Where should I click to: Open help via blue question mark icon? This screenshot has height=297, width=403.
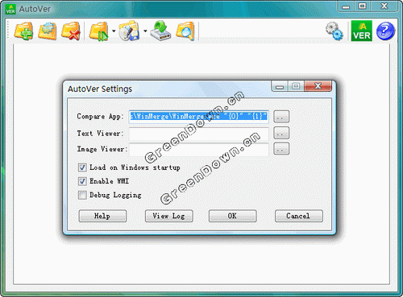click(385, 31)
